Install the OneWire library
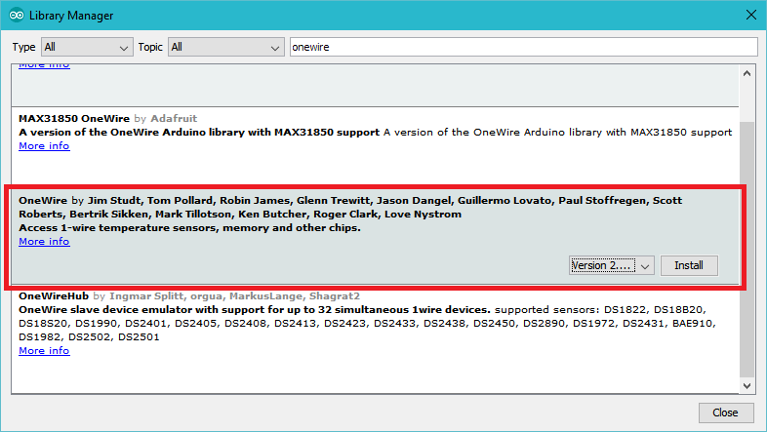 [x=689, y=265]
